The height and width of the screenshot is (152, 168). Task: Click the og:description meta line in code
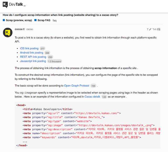coord(91,129)
